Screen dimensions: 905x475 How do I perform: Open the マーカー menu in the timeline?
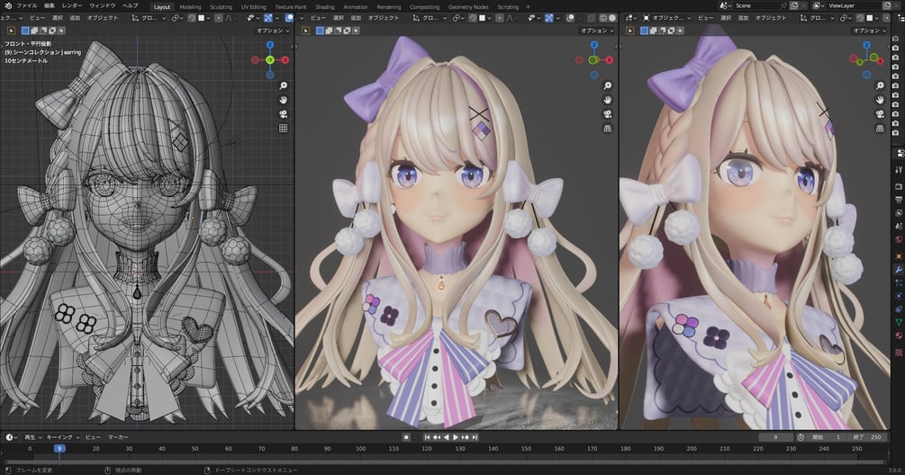[118, 437]
